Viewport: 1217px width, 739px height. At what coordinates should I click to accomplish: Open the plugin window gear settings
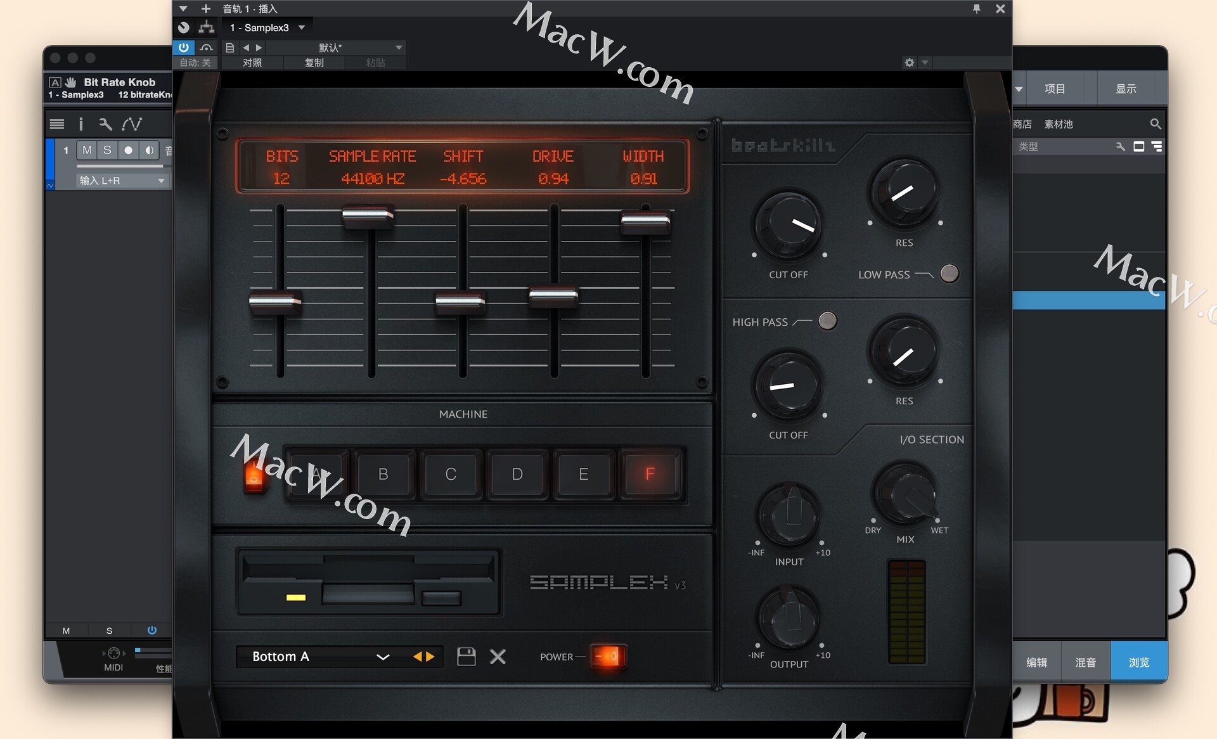910,62
